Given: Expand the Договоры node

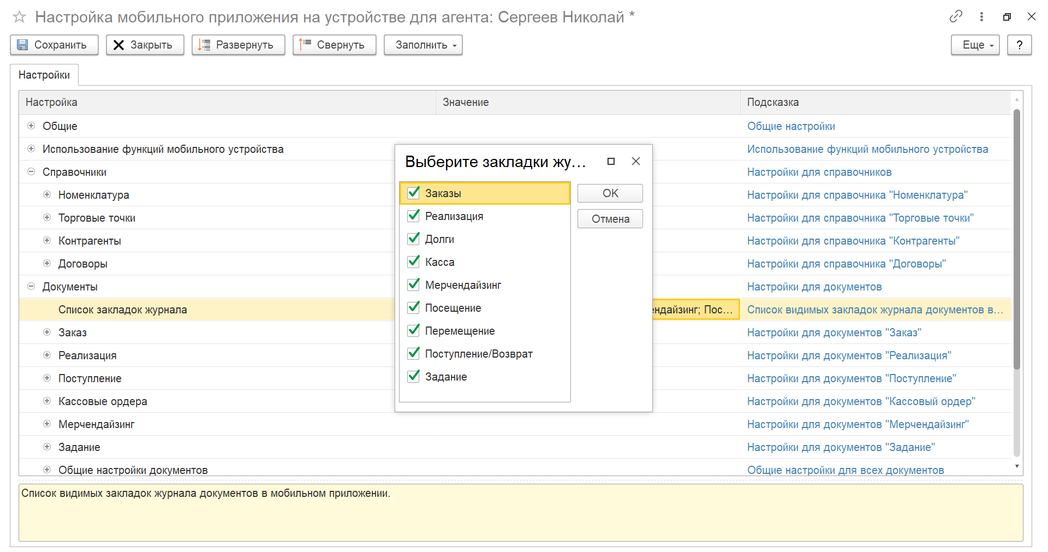Looking at the screenshot, I should pos(47,263).
